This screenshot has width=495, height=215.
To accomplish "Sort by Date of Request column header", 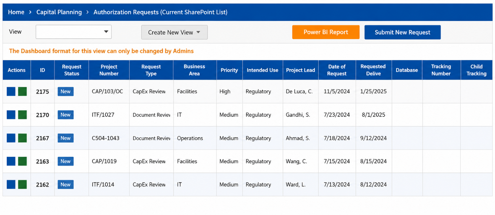I will pos(337,70).
